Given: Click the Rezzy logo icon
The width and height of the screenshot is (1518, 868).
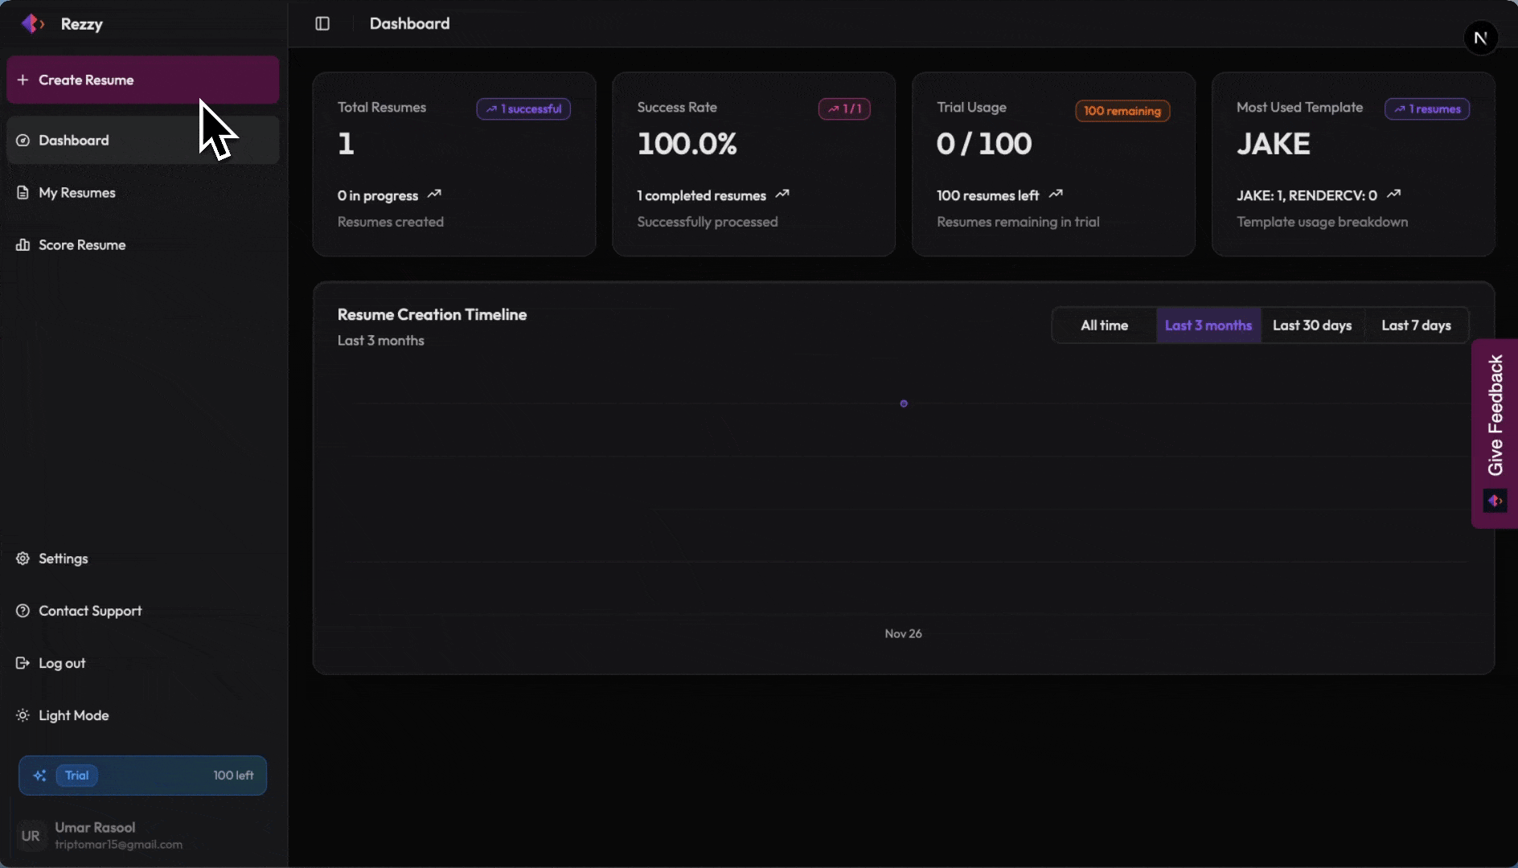Looking at the screenshot, I should tap(32, 24).
